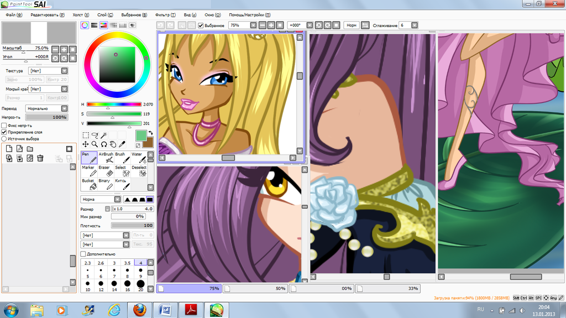The image size is (566, 318).
Task: Click the undo toolbar button
Action: [161, 25]
